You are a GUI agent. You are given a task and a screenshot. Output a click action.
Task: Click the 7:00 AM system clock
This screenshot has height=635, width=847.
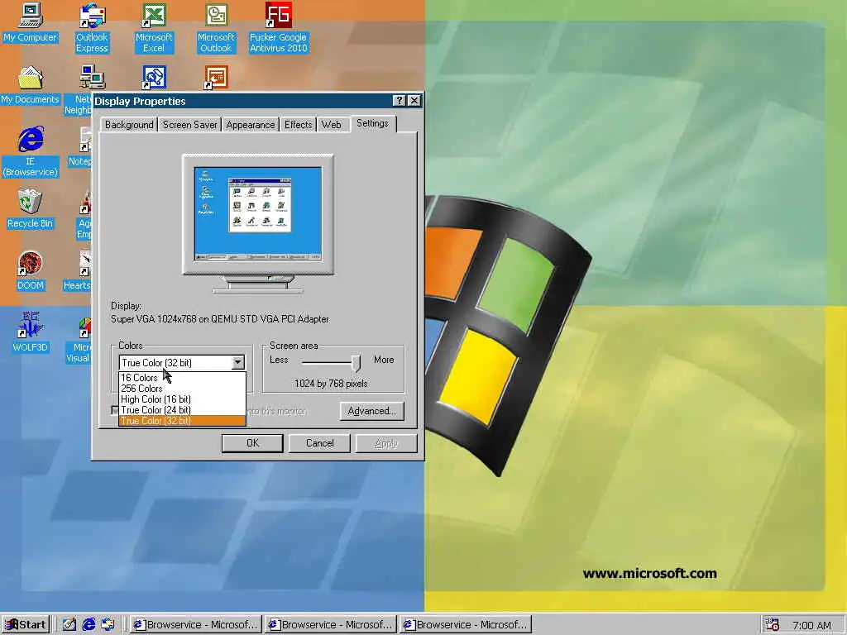click(811, 625)
